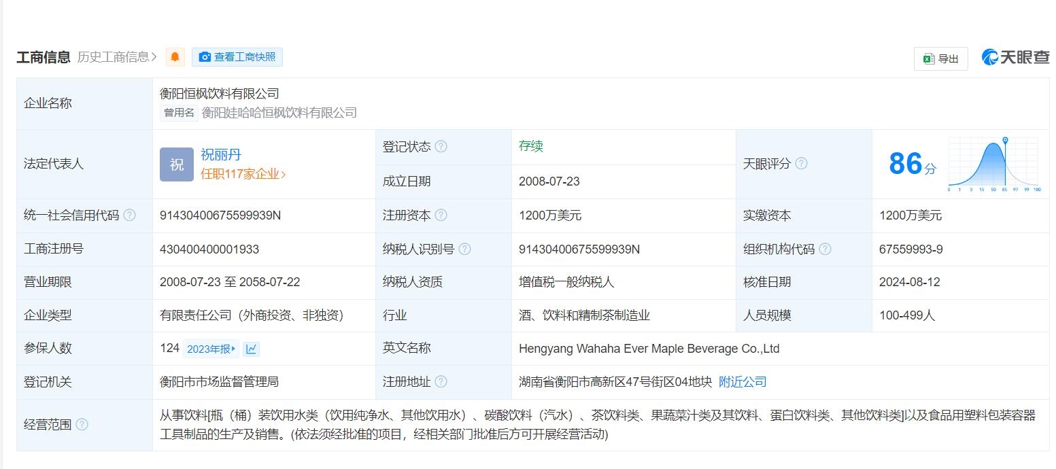
Task: Click the 统一社会信用代码 value 91430400675599939N
Action: (x=220, y=215)
